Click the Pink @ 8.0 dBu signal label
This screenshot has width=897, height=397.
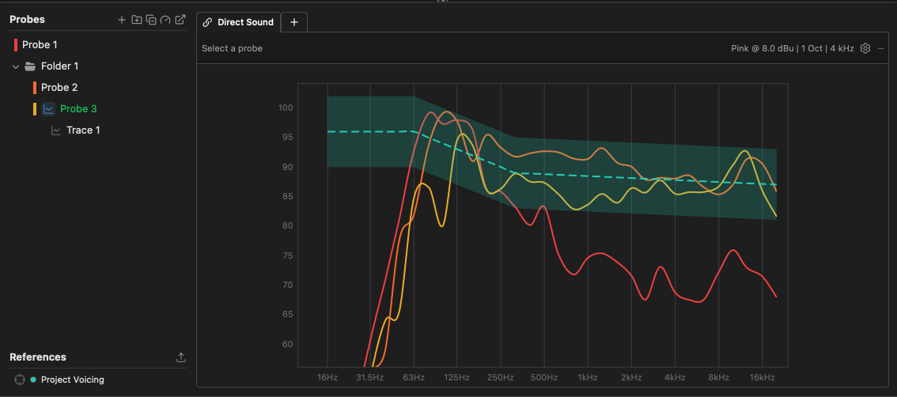click(x=762, y=48)
